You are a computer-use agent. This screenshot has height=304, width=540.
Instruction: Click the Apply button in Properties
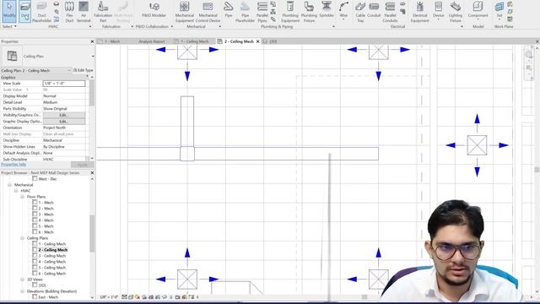82,165
